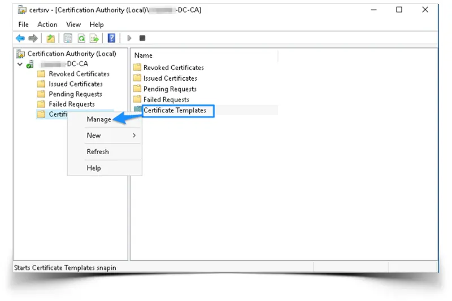
Task: Click Failed Requests folder icon in list
Action: coord(137,99)
